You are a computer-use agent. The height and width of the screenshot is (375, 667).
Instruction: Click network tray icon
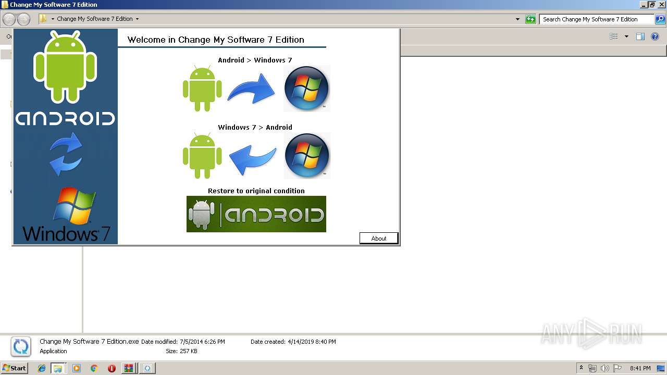(x=592, y=368)
